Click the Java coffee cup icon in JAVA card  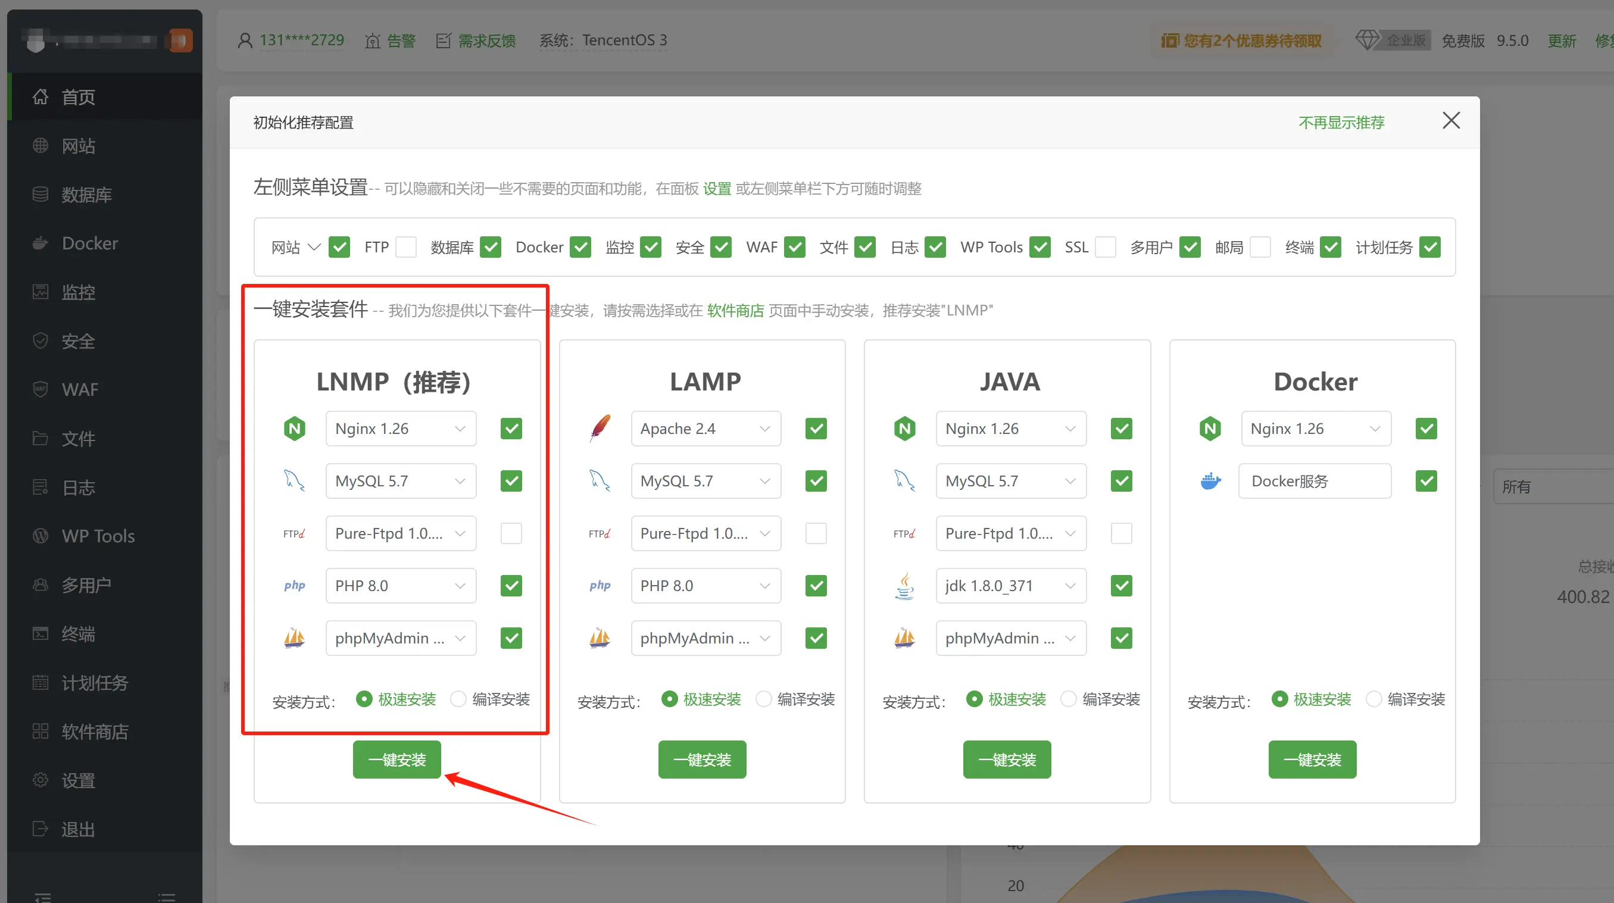(x=904, y=585)
